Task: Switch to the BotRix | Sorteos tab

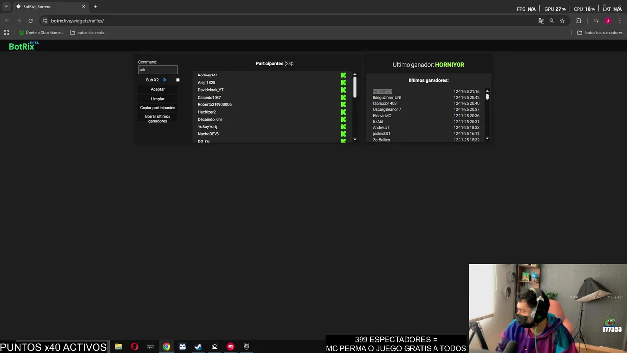Action: click(x=50, y=7)
